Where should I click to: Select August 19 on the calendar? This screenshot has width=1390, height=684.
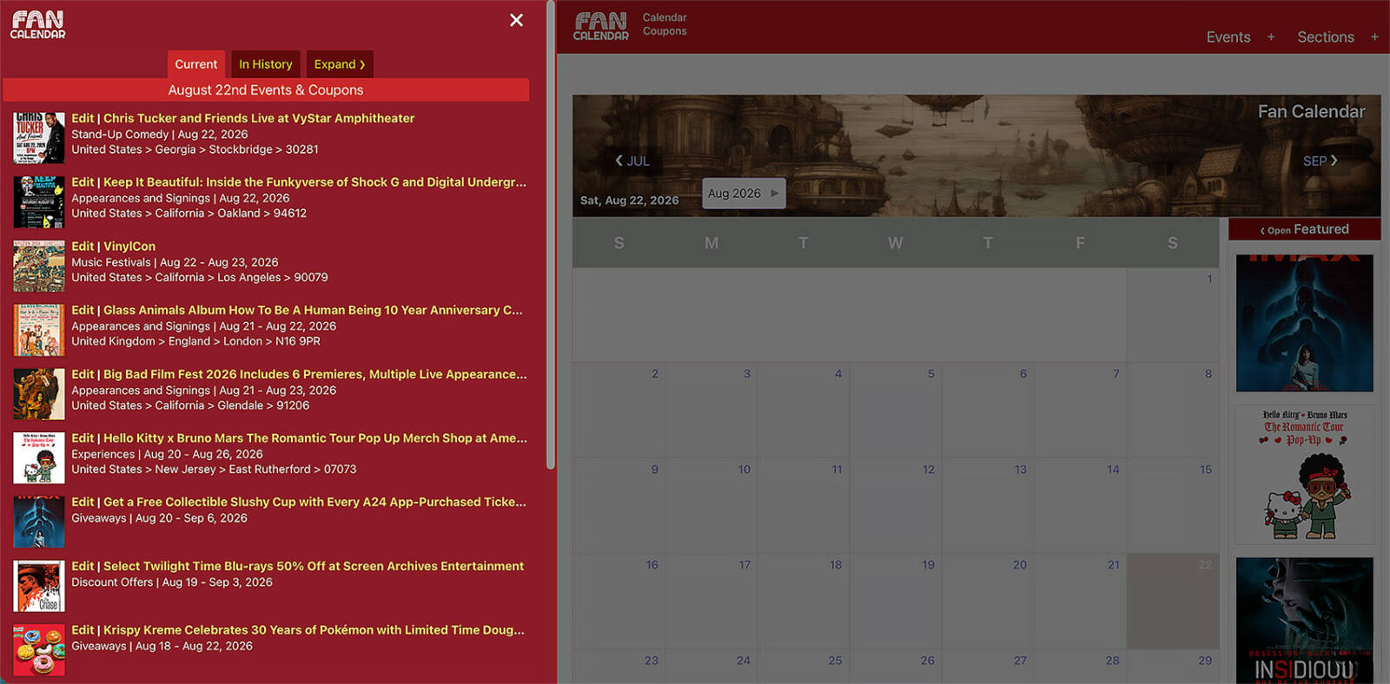tap(896, 602)
